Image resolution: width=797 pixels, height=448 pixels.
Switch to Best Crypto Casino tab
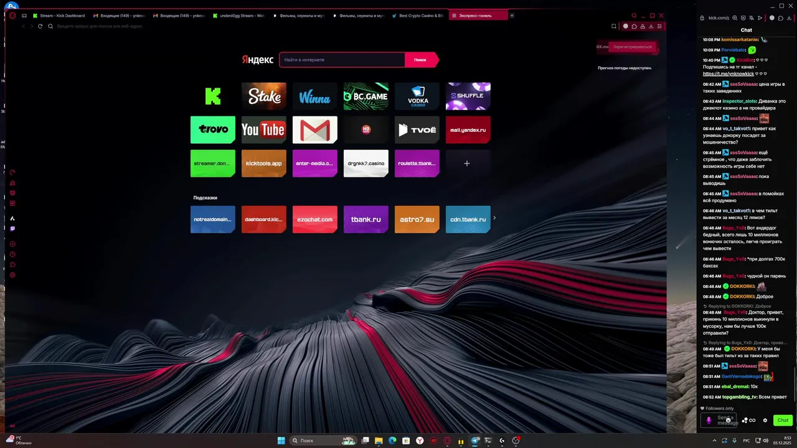(x=418, y=16)
